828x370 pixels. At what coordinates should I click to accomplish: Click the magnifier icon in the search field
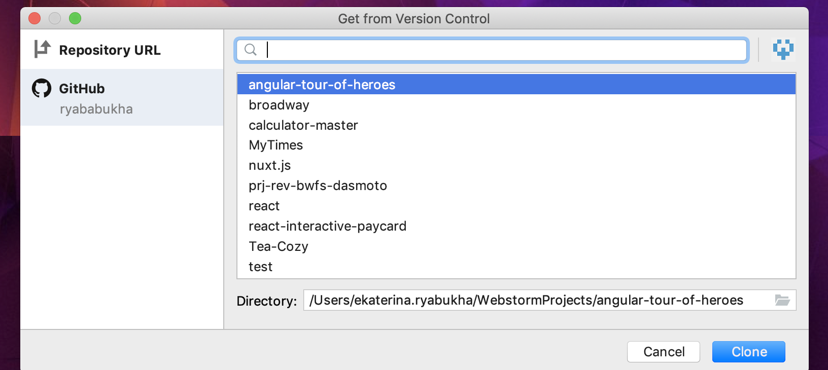click(x=251, y=50)
